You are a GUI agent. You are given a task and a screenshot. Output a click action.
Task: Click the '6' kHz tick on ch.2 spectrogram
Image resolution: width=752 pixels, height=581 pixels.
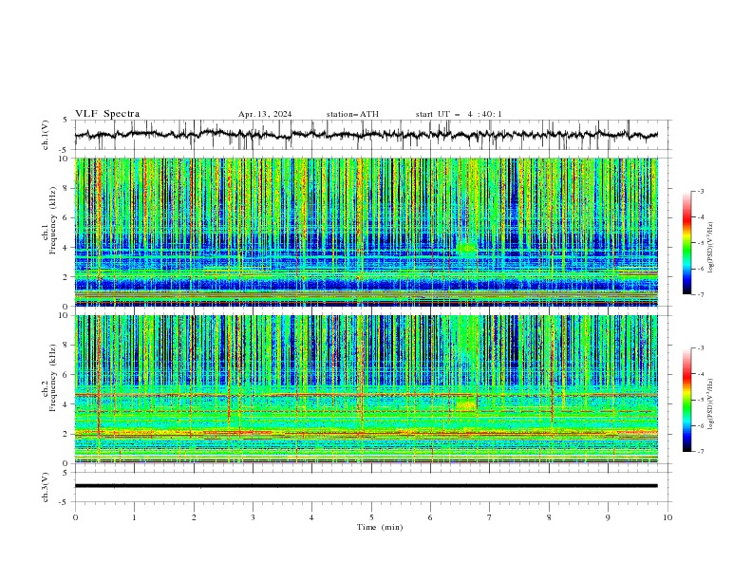(66, 375)
